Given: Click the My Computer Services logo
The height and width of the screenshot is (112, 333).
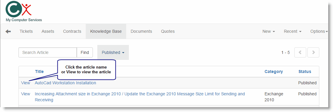Looking at the screenshot, I should tap(24, 12).
